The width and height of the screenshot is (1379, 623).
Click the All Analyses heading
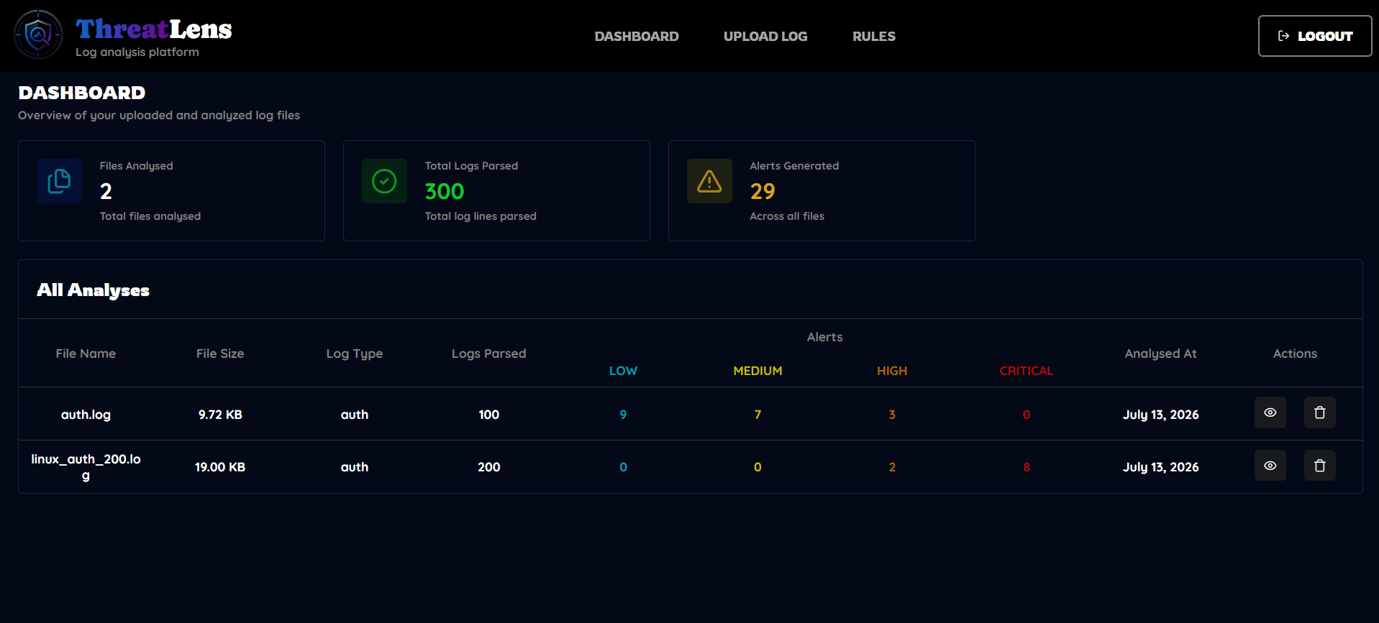pyautogui.click(x=93, y=290)
